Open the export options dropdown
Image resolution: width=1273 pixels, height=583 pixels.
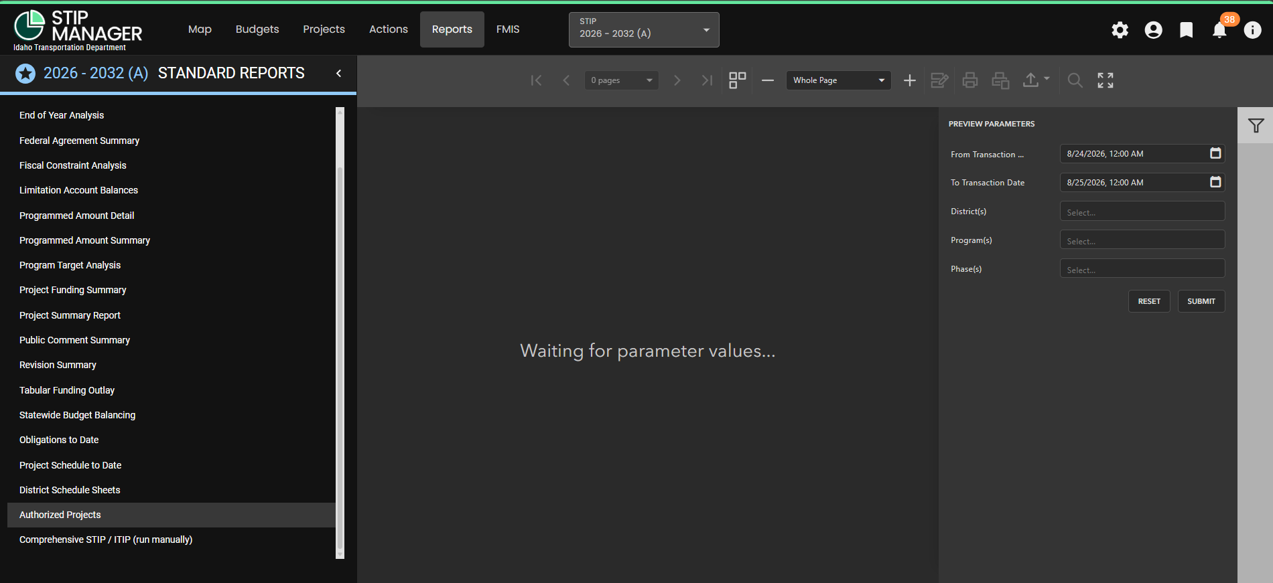1036,80
